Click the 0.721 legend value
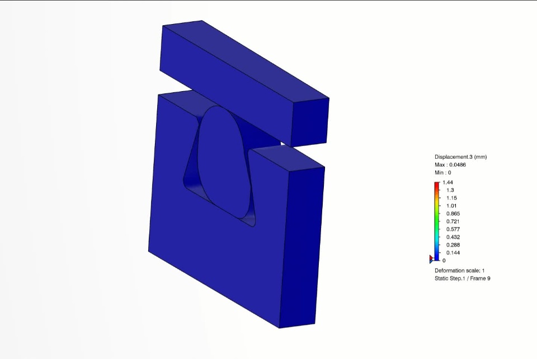This screenshot has width=537, height=359. click(x=453, y=221)
